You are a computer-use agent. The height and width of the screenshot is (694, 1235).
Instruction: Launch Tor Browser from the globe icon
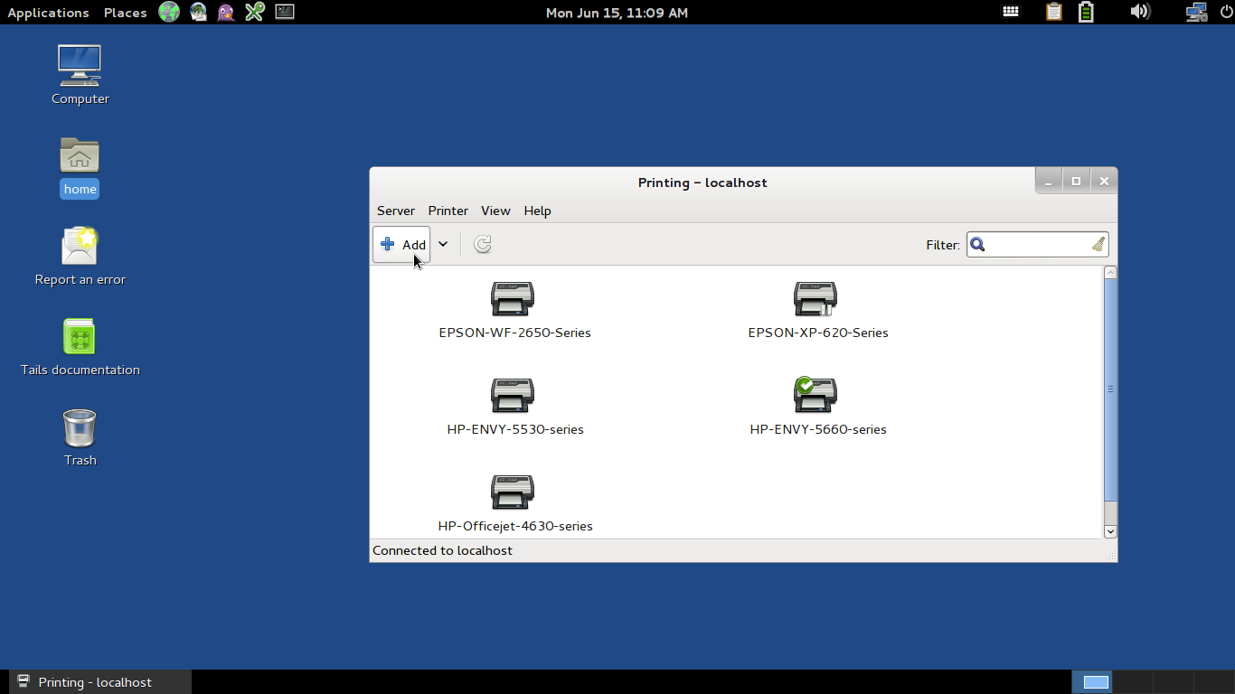[169, 12]
